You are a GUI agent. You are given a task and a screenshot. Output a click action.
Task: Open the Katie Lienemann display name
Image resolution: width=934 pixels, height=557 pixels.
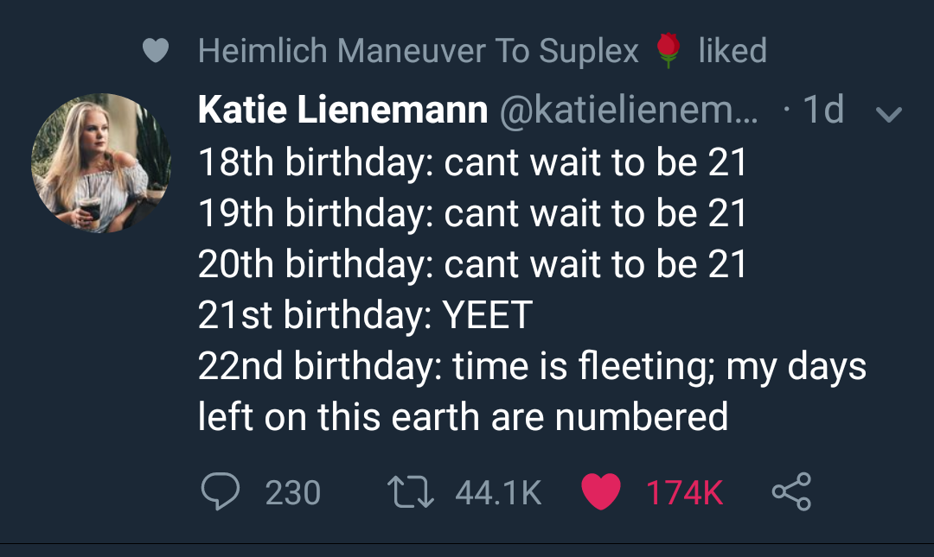tap(342, 111)
